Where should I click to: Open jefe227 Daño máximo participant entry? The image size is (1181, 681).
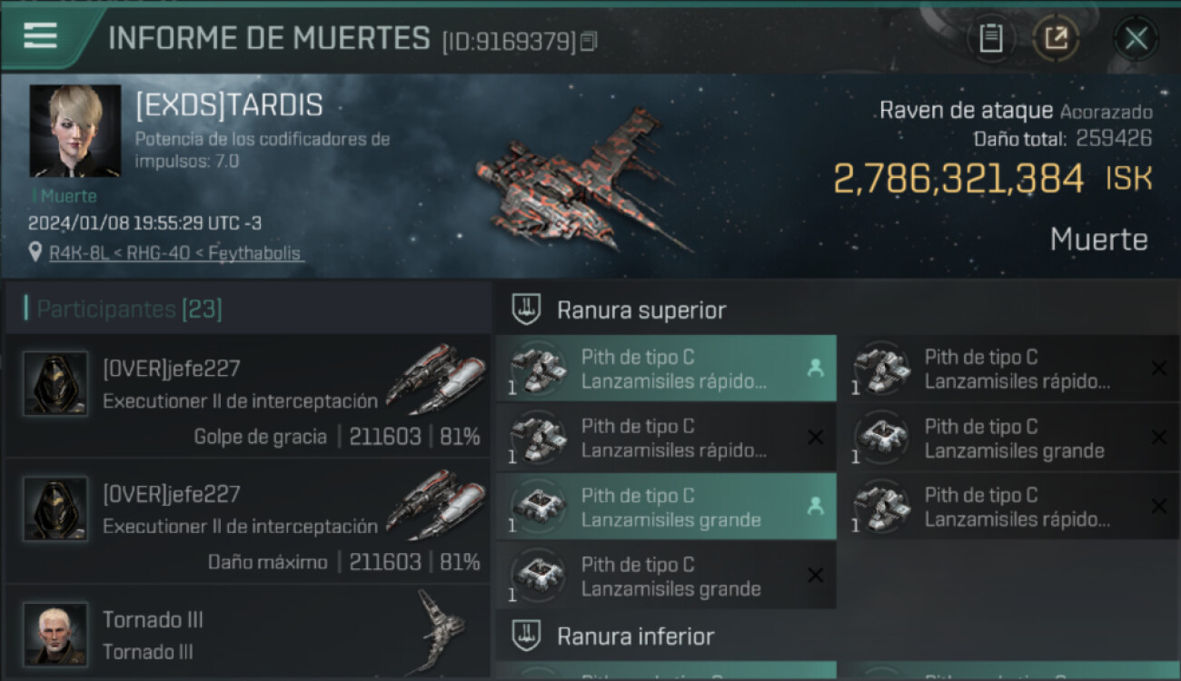(x=247, y=520)
